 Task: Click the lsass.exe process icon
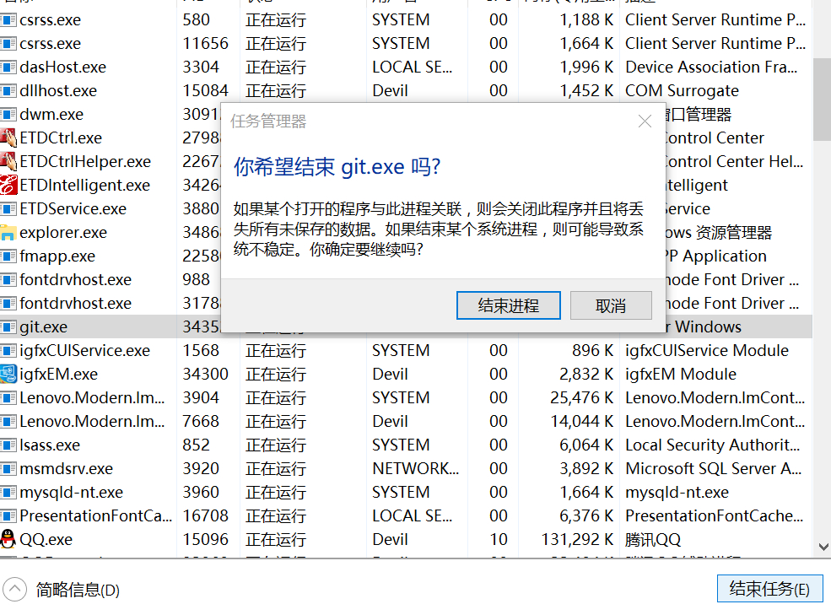point(8,445)
